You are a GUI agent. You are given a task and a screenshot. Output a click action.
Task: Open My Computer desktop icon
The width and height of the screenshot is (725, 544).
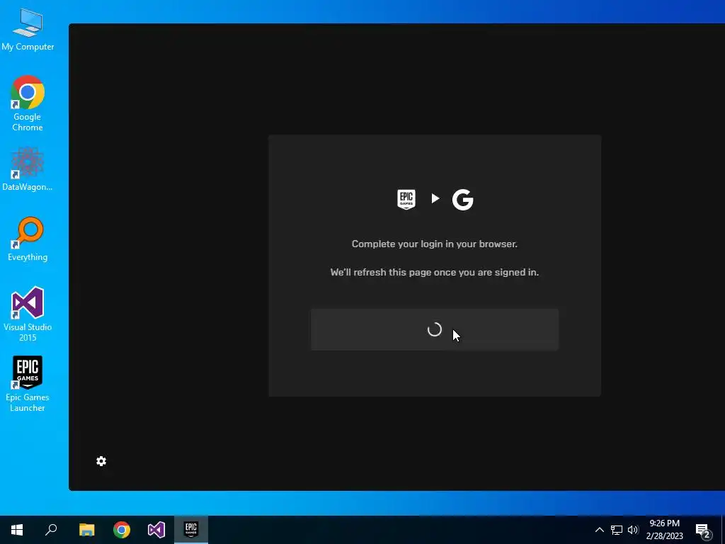coord(28,29)
